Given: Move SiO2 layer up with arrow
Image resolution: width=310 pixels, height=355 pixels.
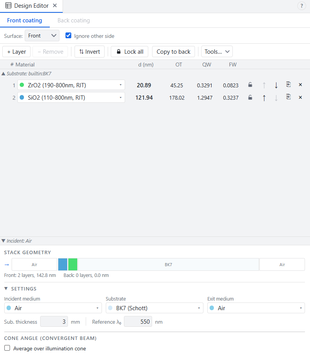Looking at the screenshot, I should [x=264, y=98].
